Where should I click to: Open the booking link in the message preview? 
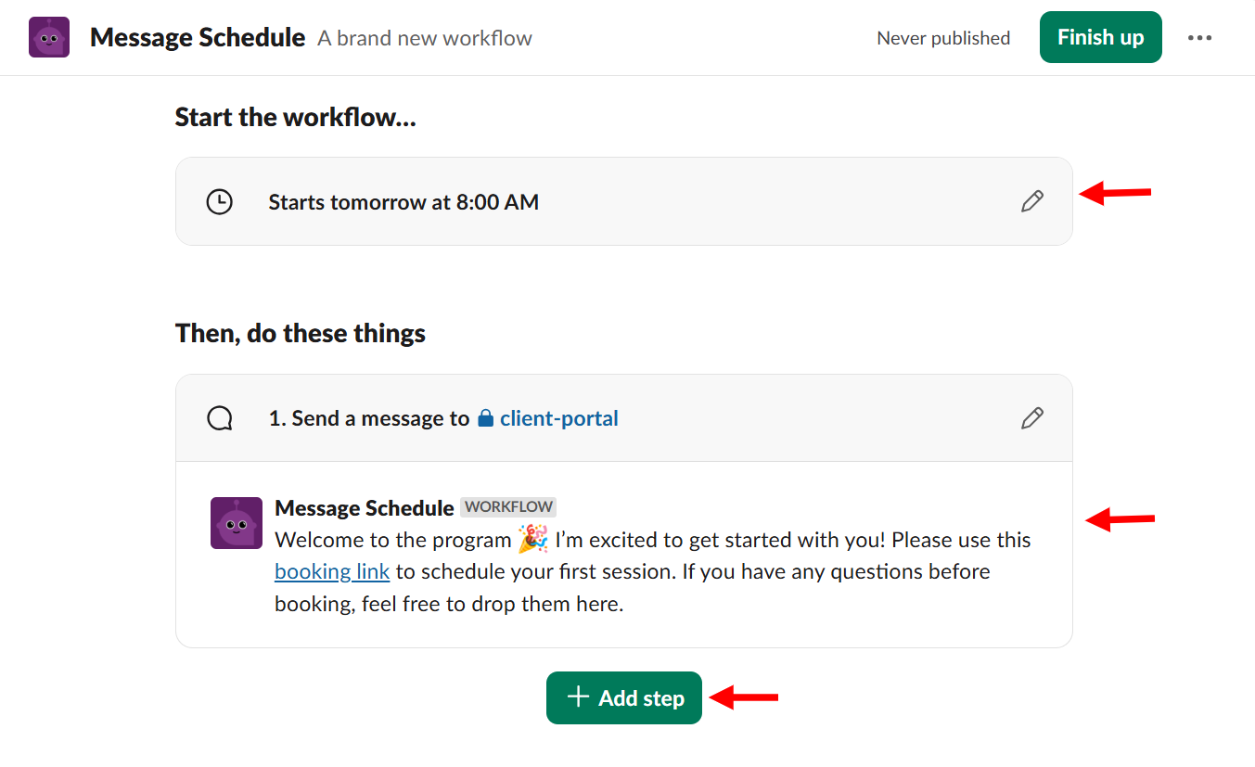(332, 571)
